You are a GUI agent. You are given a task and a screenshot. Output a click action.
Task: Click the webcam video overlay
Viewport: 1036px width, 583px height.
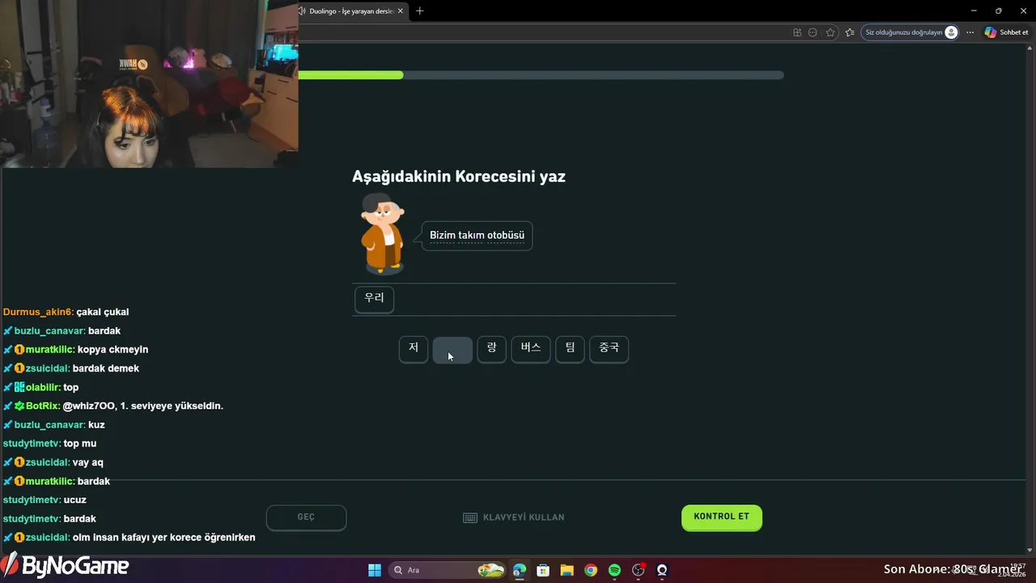point(150,84)
